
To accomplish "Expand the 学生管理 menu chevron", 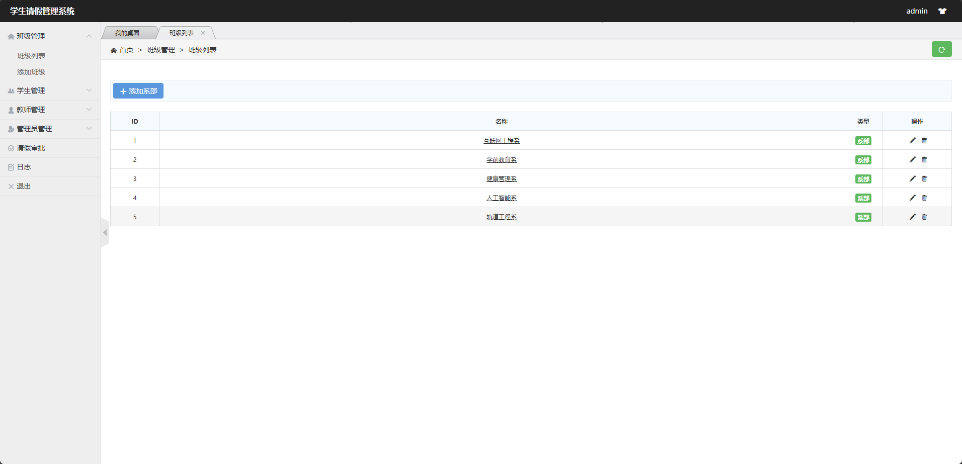I will tap(89, 90).
